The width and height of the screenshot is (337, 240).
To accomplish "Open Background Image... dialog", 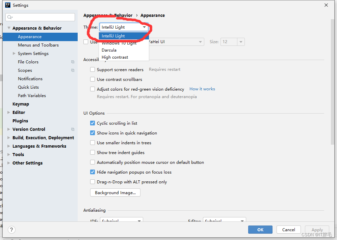I will pyautogui.click(x=115, y=192).
